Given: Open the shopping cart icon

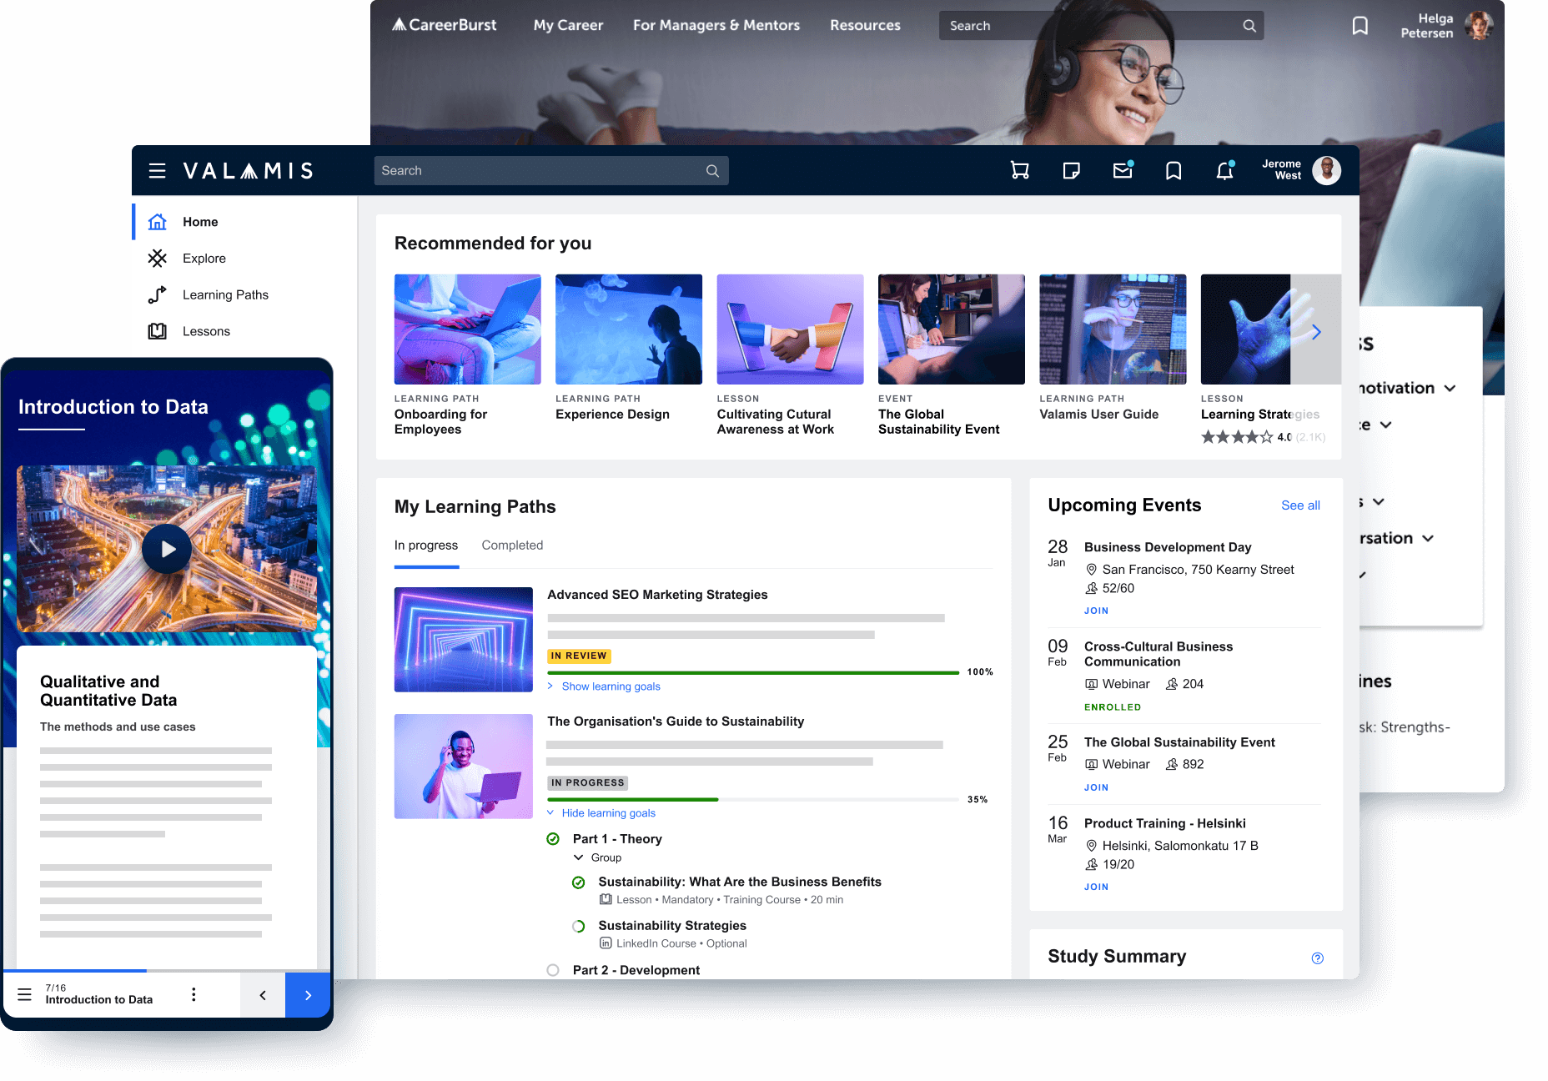Looking at the screenshot, I should 1019,171.
